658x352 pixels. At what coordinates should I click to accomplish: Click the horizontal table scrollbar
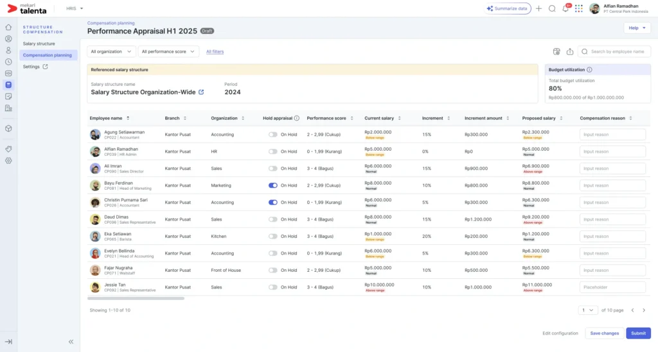(136, 298)
